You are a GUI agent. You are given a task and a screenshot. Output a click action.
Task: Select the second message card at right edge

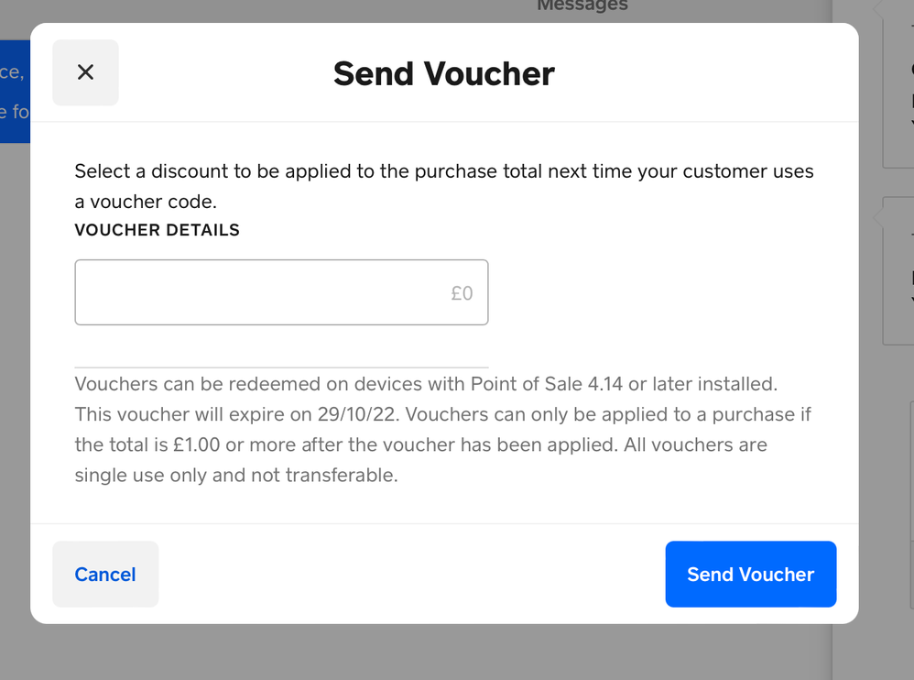(898, 270)
